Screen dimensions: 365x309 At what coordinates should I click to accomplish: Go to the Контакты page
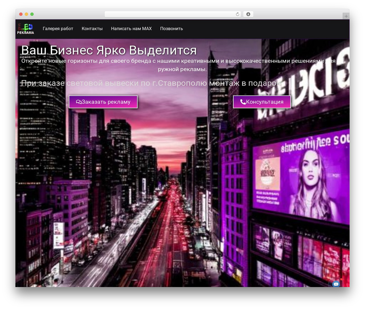pos(92,29)
